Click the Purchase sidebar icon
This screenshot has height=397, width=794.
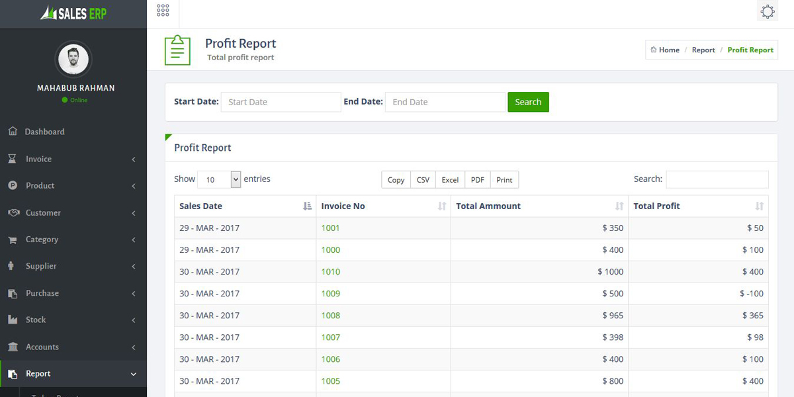(x=13, y=293)
